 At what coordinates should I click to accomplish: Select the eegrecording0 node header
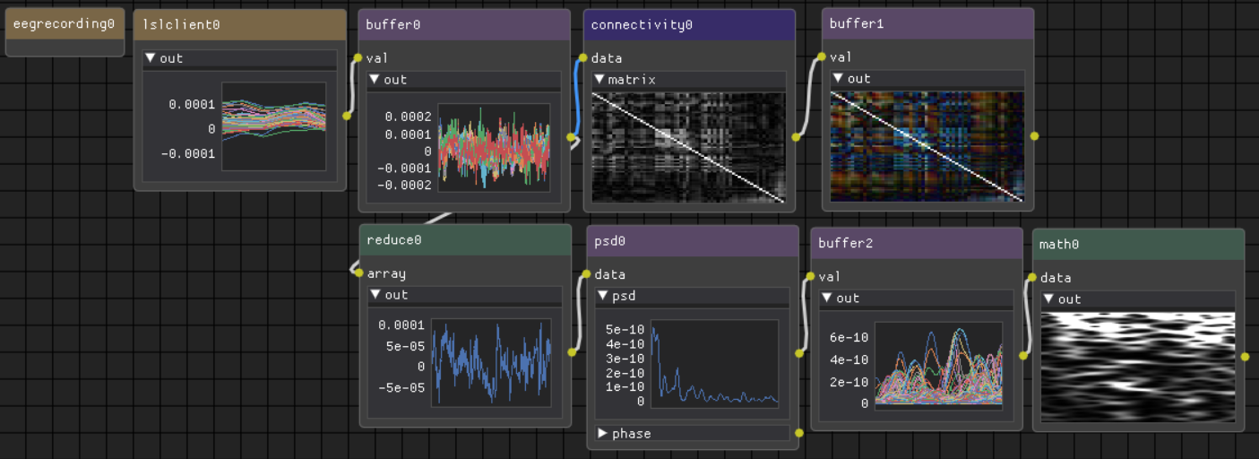[x=65, y=23]
